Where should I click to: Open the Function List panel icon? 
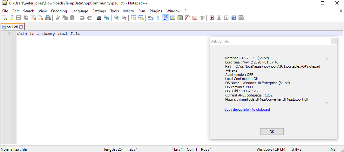[187, 18]
